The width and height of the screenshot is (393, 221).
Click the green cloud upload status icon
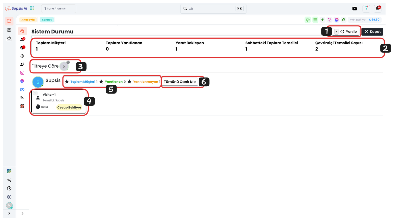pos(344,20)
